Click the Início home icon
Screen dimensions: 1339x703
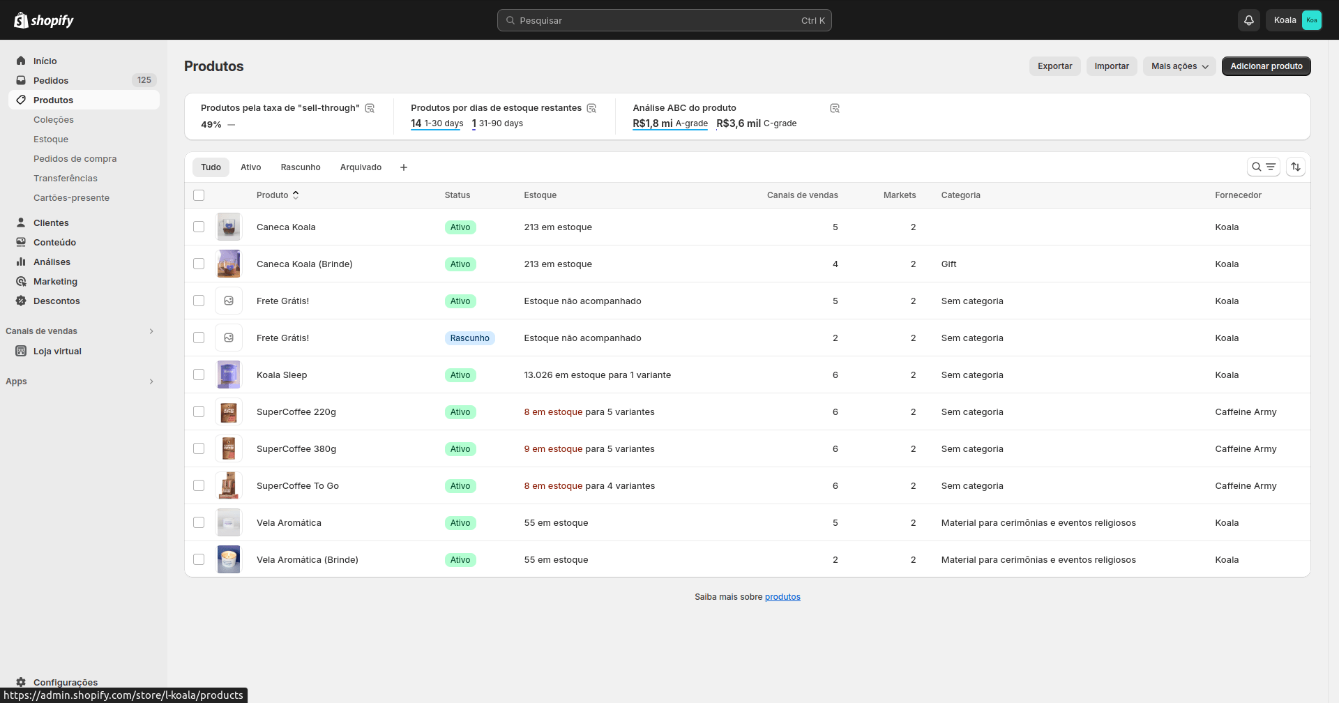point(21,61)
